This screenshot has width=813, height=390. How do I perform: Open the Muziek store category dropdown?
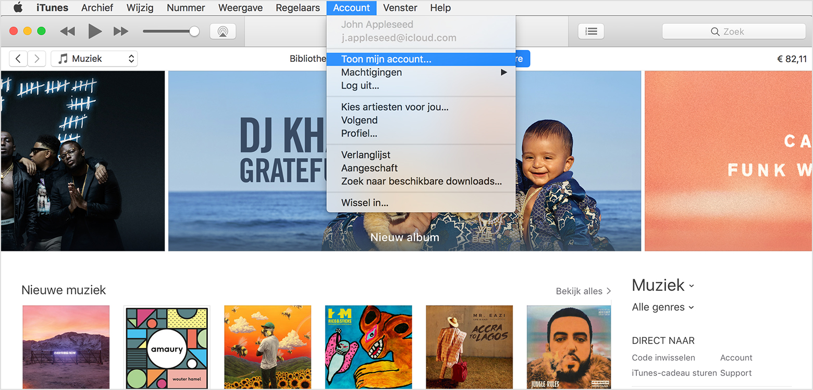[663, 285]
